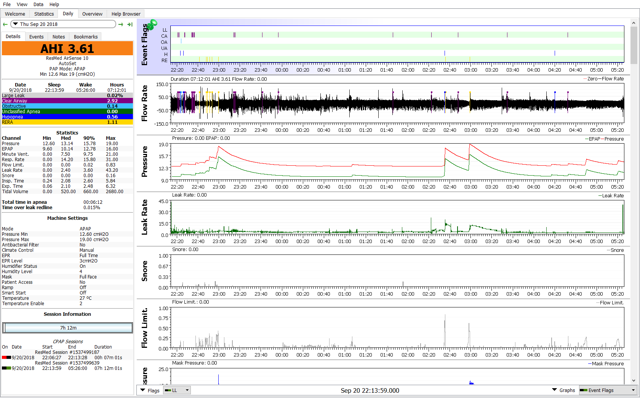
Task: Switch to the Statistics tab
Action: (x=44, y=14)
